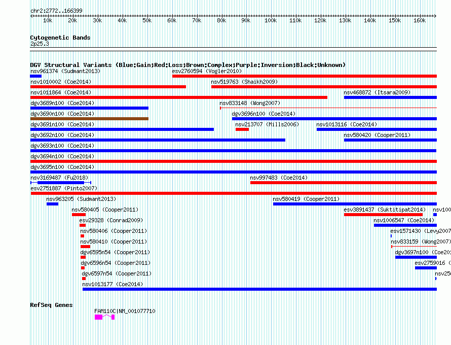Click the esv2759016 blue variant bar
Viewport: 451px width, 345px height.
426,268
